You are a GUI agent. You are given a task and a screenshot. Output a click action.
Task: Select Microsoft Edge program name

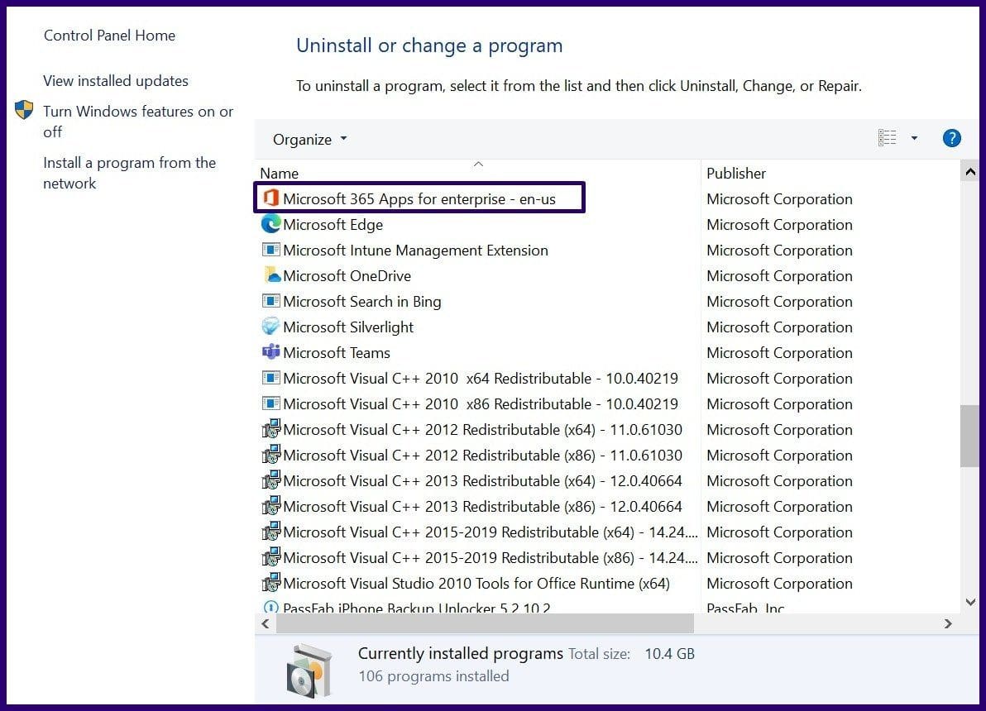click(333, 224)
